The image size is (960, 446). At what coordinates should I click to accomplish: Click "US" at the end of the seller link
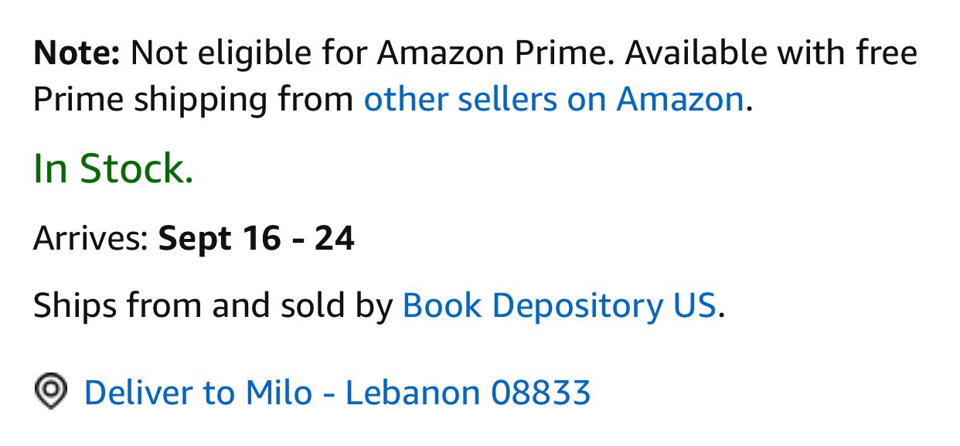pyautogui.click(x=695, y=306)
